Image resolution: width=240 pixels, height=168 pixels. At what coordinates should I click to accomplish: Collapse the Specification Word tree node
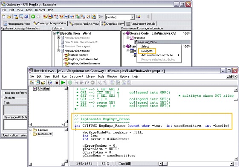[55, 33]
